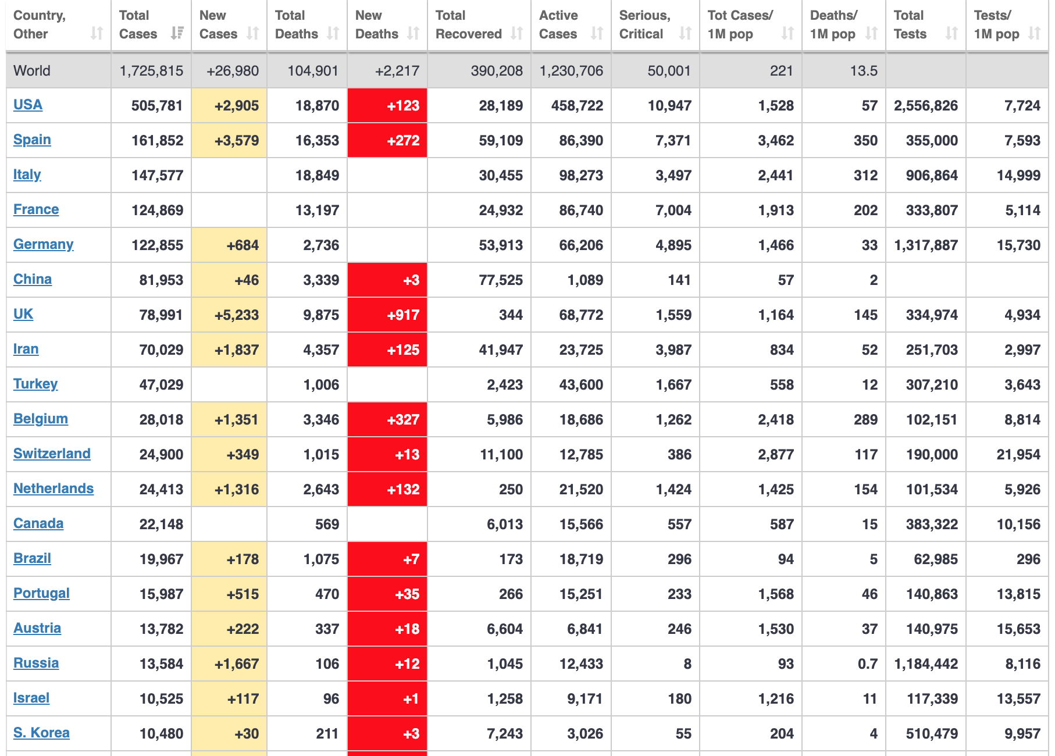Sort by Total Recovered column arrows
Screen dimensions: 1055x756
pos(517,34)
